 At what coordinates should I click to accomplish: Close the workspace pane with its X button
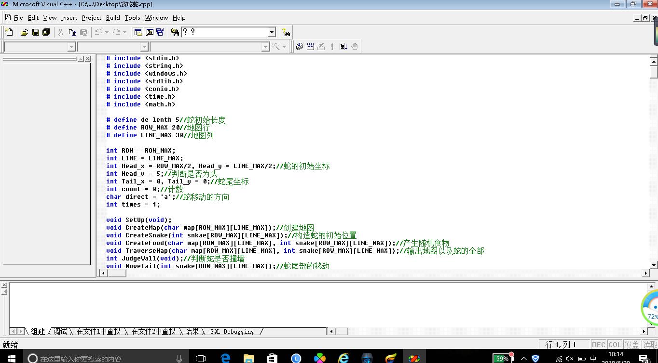coord(88,59)
